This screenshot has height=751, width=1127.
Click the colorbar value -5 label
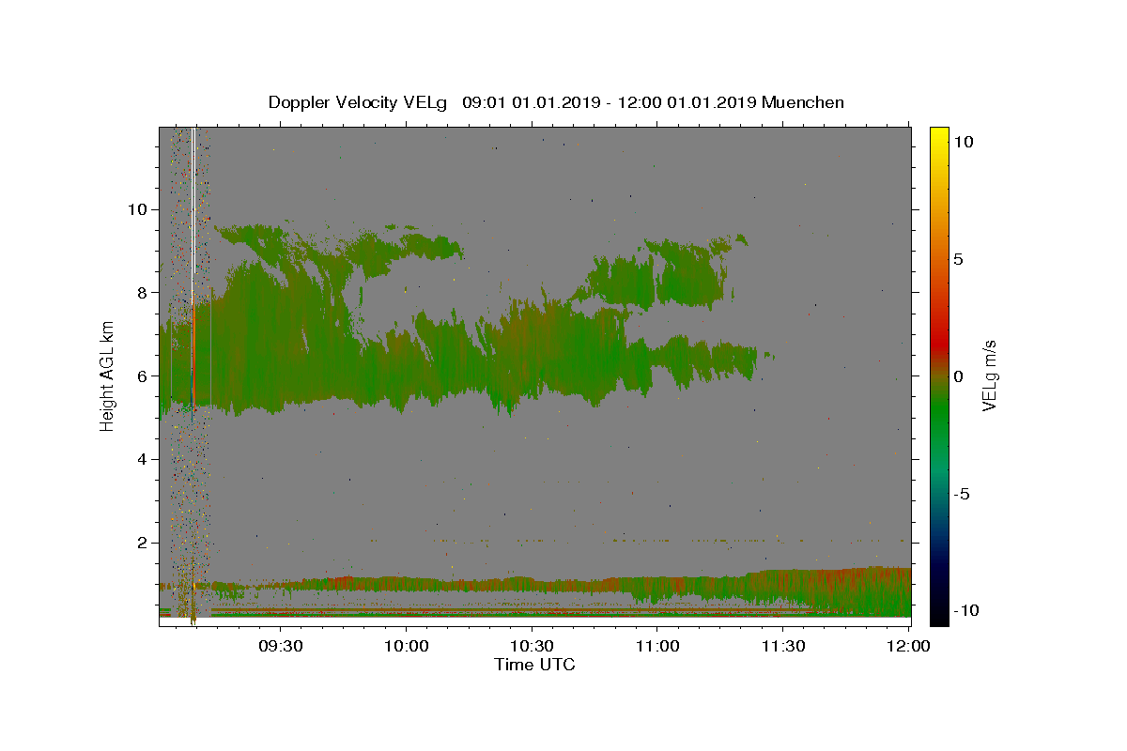[x=962, y=494]
